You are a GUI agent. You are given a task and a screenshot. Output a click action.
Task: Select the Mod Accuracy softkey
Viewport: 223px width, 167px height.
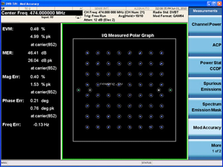[x=205, y=128]
